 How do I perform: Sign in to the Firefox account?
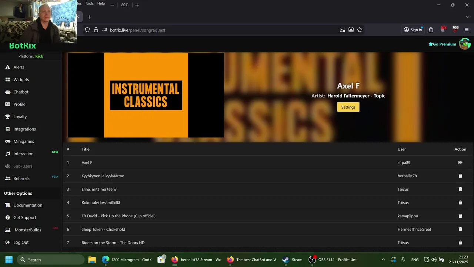coord(413,30)
